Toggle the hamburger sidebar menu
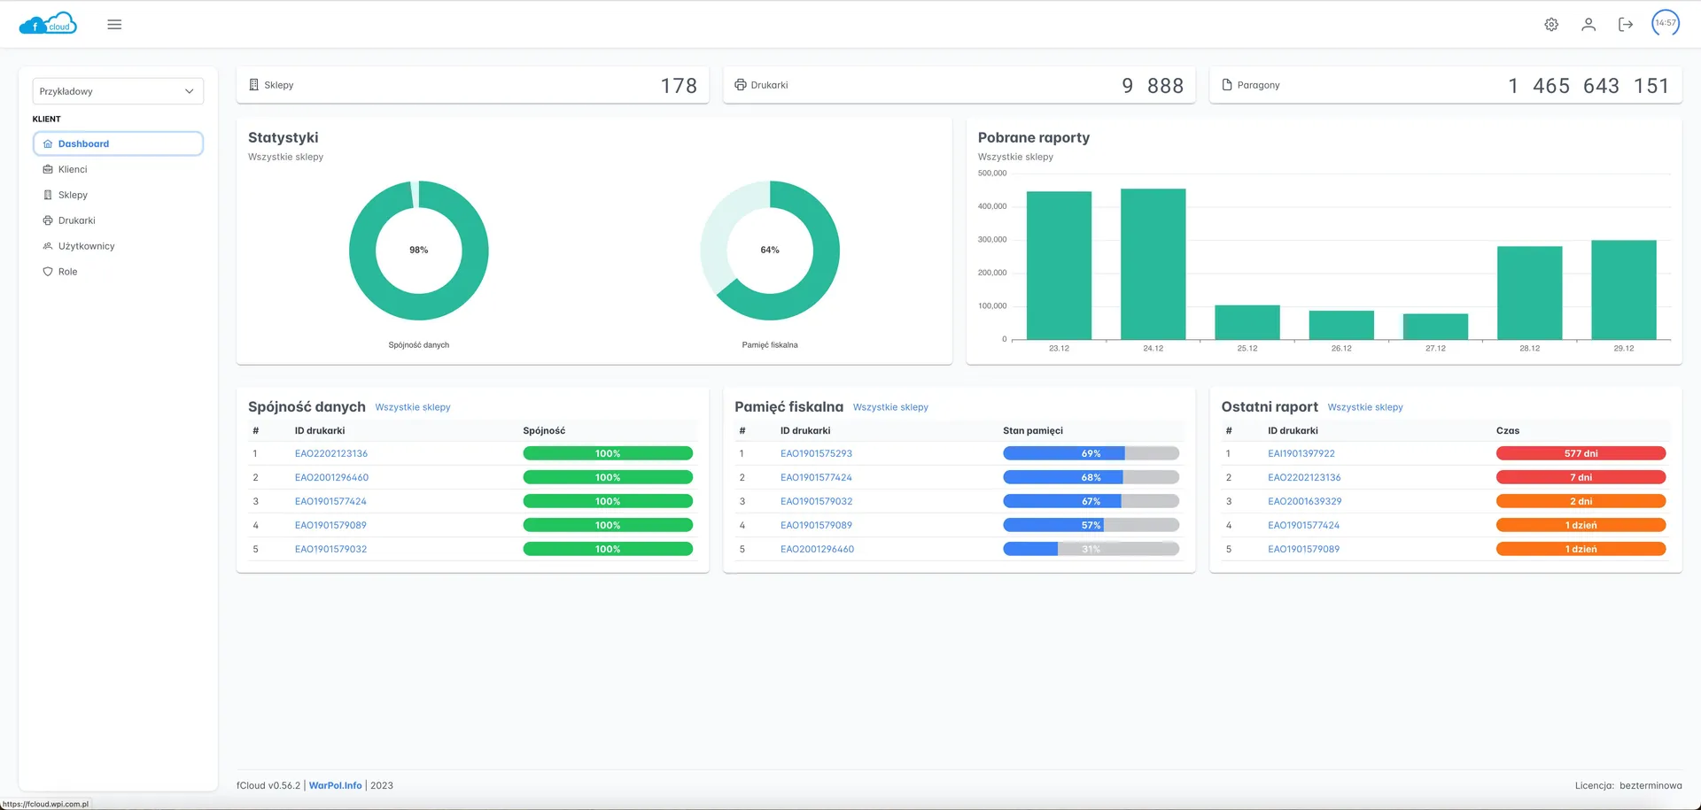 pos(114,25)
